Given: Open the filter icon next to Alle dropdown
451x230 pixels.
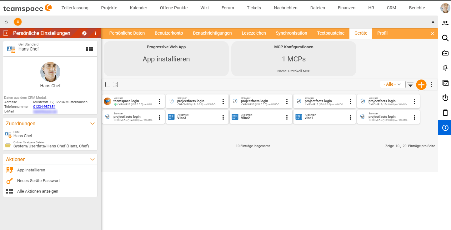Looking at the screenshot, I should tap(410, 84).
